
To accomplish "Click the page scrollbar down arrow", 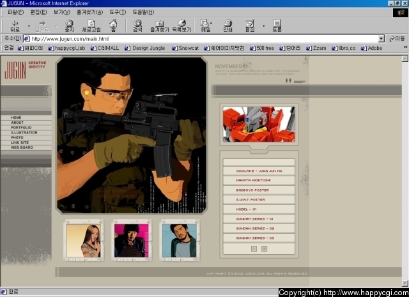I will click(x=405, y=283).
